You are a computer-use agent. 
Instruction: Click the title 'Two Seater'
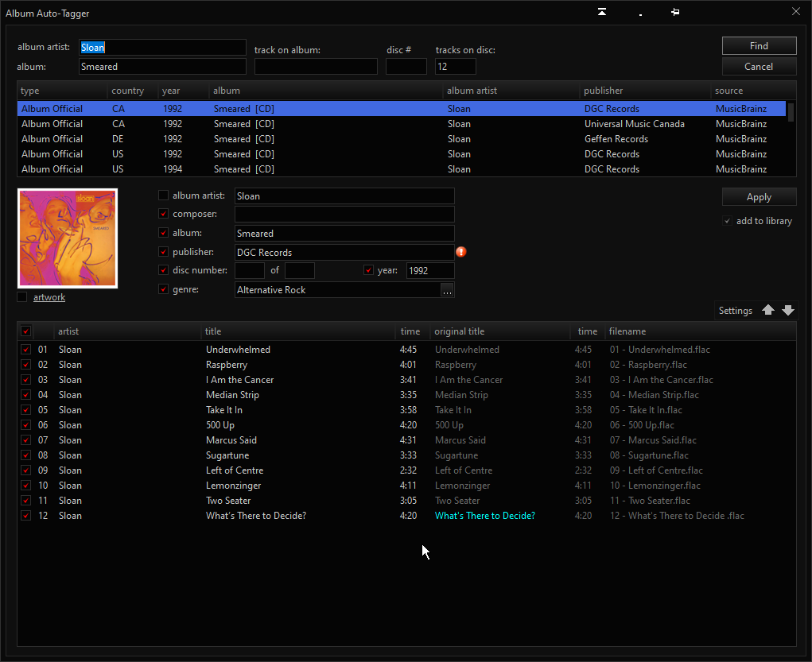228,501
